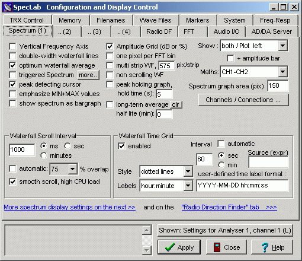Screen dimensions: 302x261
Task: Uncheck optimum waterfall average
Action: [12, 65]
